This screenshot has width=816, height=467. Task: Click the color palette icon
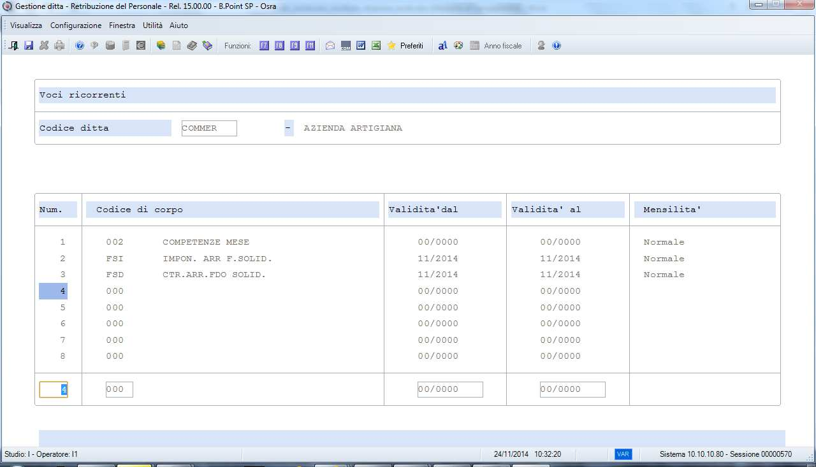point(458,46)
